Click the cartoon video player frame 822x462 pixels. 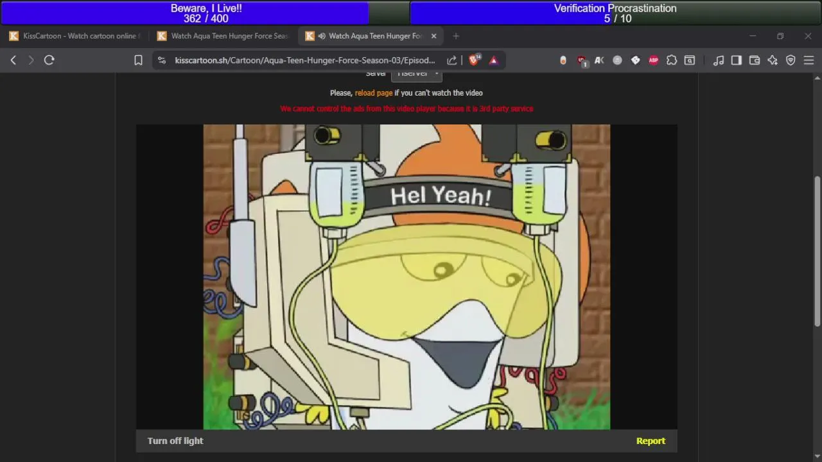tap(407, 277)
